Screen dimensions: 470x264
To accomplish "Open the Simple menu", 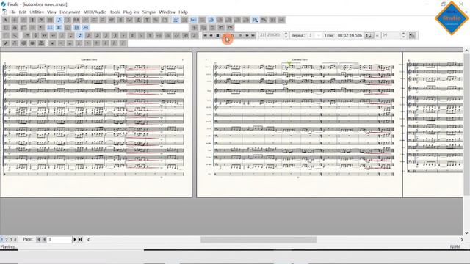I will pos(148,12).
